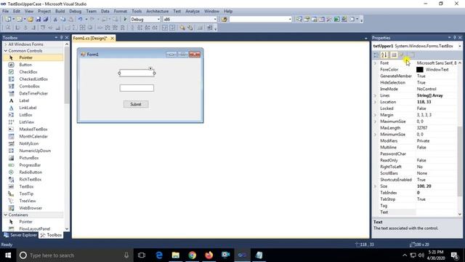The height and width of the screenshot is (262, 465).
Task: Expand the Font property node
Action: (375, 63)
